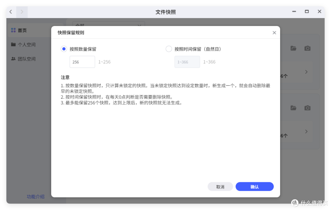Click the 注意 heading text
Viewport: 331px width, 210px height.
[x=65, y=78]
